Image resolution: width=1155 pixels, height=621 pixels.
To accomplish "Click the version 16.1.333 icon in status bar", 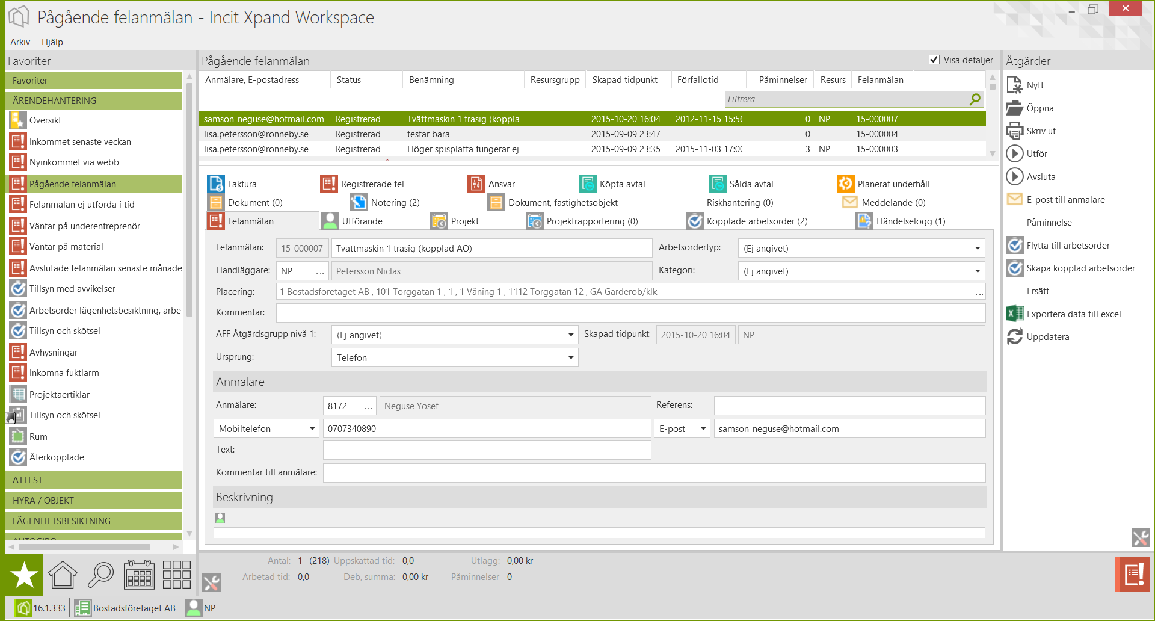I will pyautogui.click(x=23, y=608).
